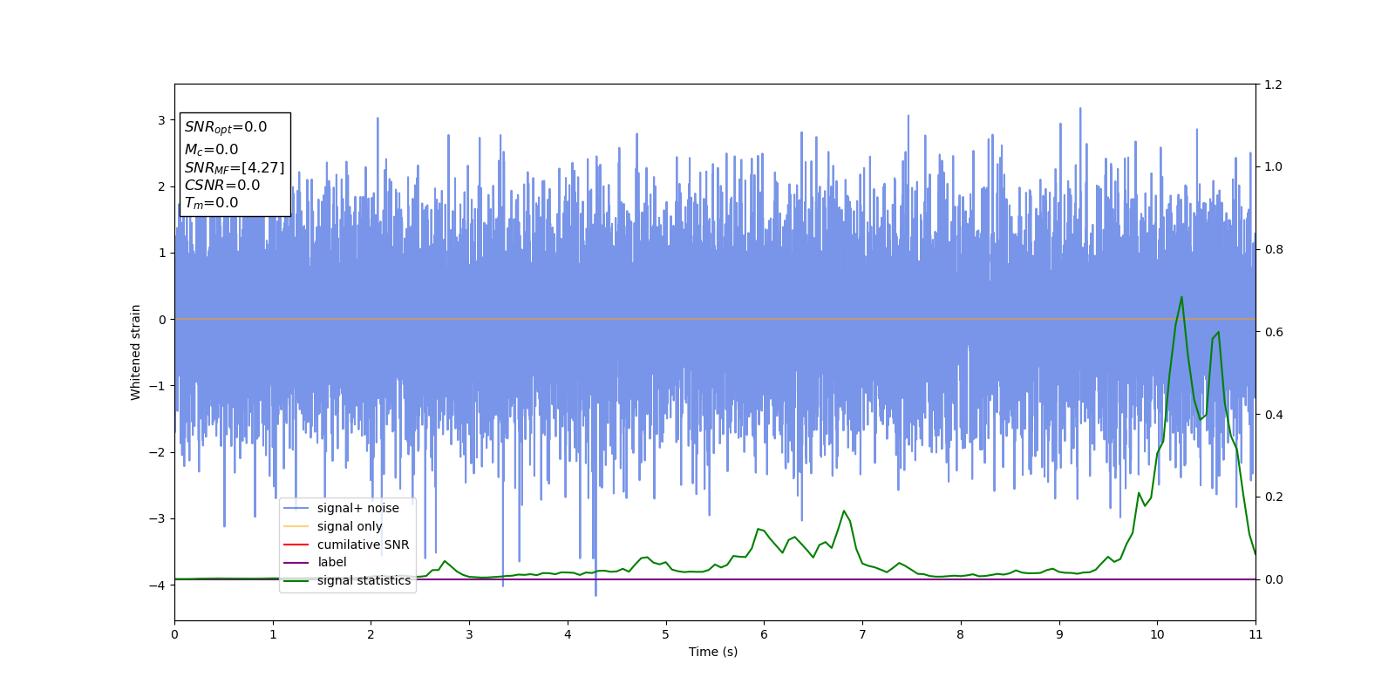Click the green line swatch beside 'signal statistics'
The image size is (1395, 697).
coord(296,580)
